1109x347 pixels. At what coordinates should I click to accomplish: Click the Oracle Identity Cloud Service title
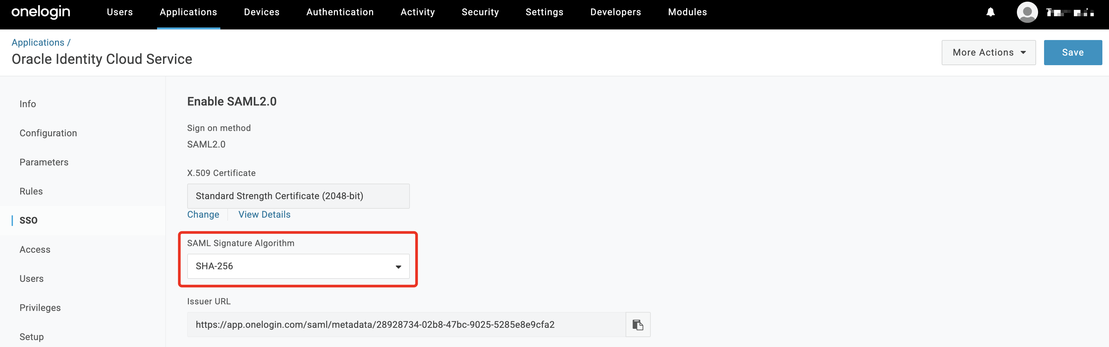coord(102,59)
